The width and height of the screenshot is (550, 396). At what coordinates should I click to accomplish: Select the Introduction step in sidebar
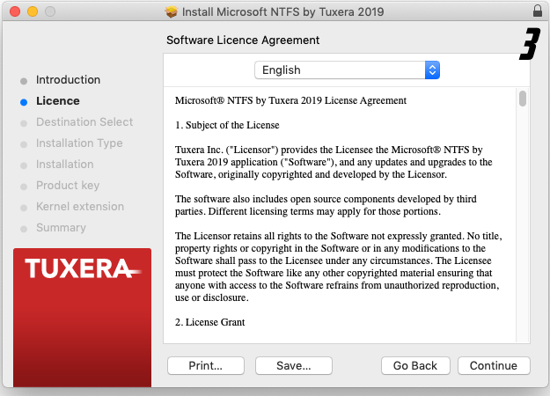(68, 79)
